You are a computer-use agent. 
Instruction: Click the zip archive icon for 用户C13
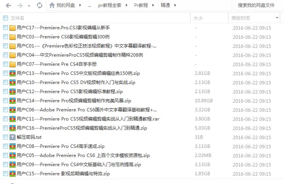[13, 73]
